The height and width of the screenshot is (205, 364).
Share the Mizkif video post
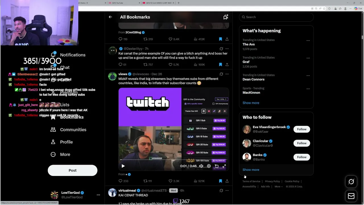coord(227,181)
